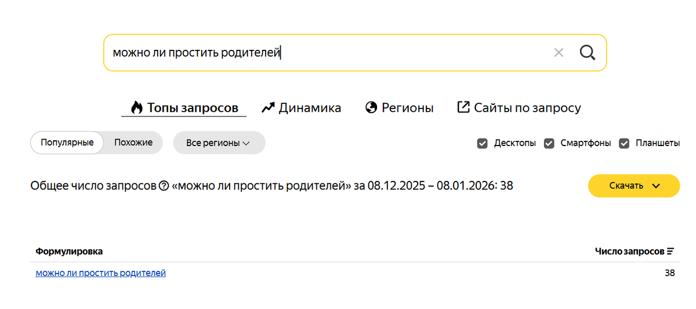
Task: Open the Регионы tab
Action: pyautogui.click(x=407, y=108)
